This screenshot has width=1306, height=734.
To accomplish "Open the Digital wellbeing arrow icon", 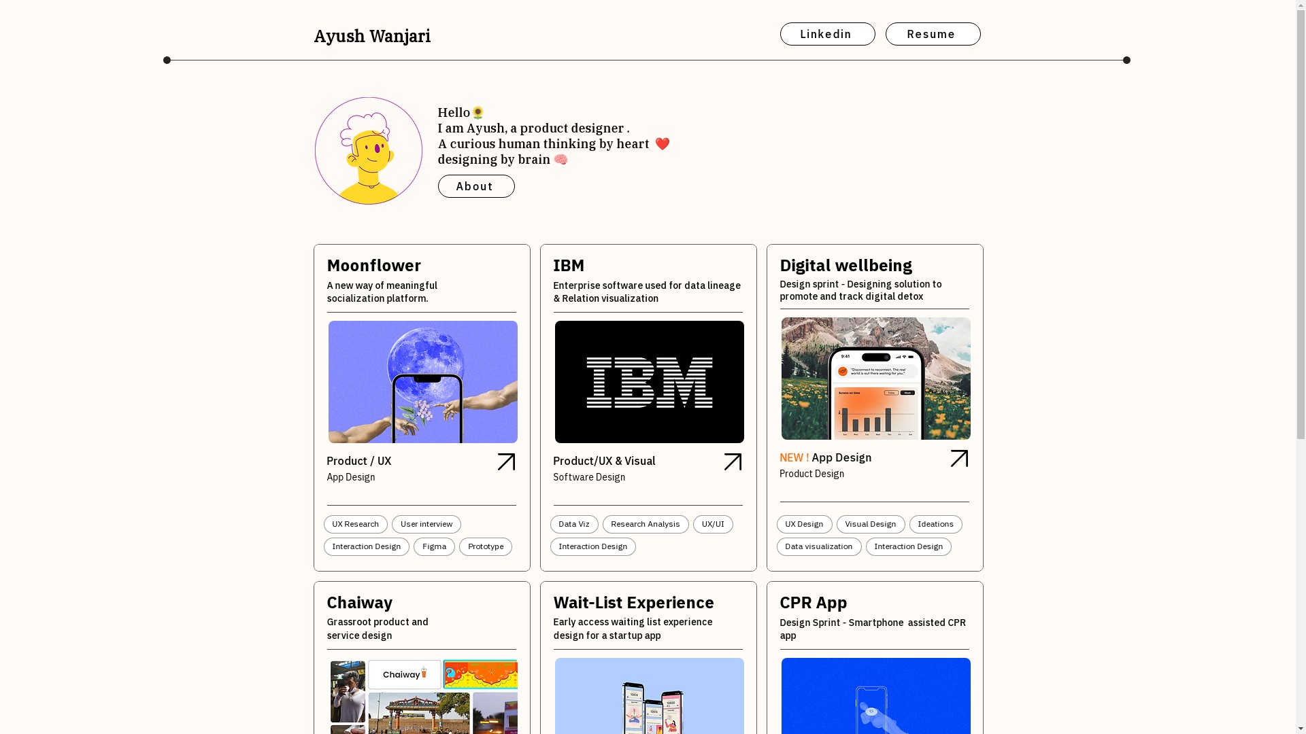I will [x=959, y=459].
